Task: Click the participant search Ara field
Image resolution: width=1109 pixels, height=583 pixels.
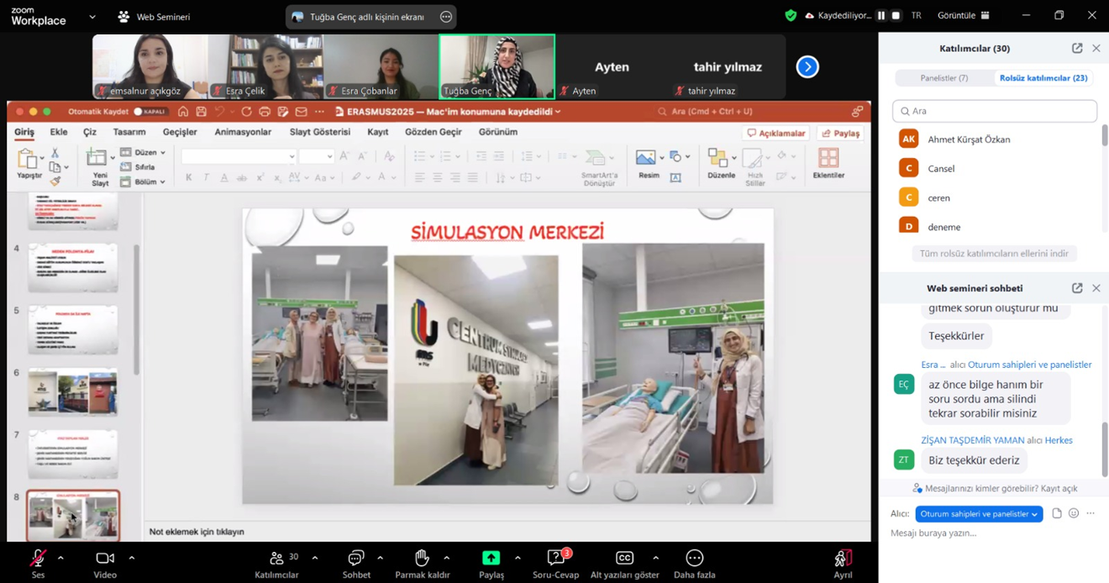Action: click(x=995, y=111)
